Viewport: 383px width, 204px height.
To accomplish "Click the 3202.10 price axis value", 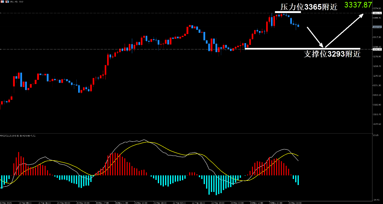I will pyautogui.click(x=377, y=95).
